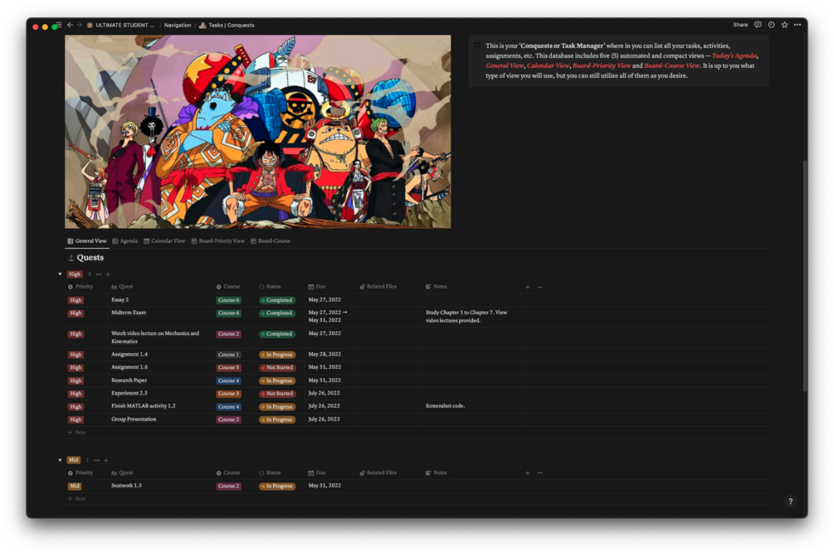Add new row below the Mid group
Image resolution: width=834 pixels, height=553 pixels.
pyautogui.click(x=76, y=499)
